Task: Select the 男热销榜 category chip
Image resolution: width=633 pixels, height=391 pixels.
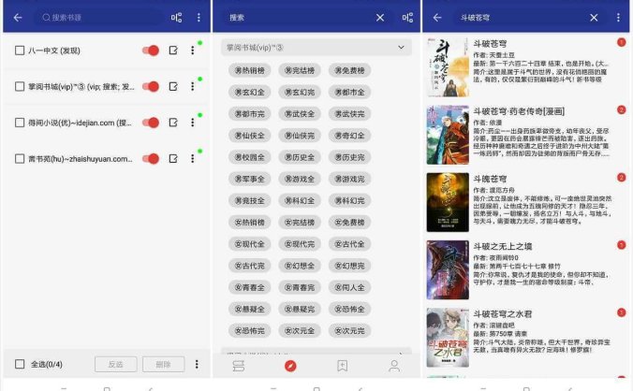Action: (249, 70)
